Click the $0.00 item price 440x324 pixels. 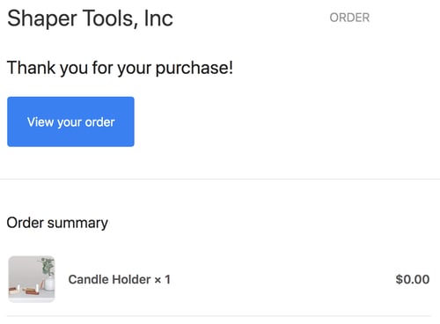point(413,279)
